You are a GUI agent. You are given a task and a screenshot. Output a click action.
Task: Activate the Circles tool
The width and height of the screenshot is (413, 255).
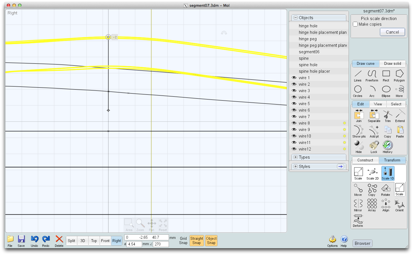[358, 91]
